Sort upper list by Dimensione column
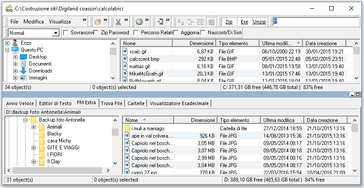The image size is (364, 188). coord(194,43)
